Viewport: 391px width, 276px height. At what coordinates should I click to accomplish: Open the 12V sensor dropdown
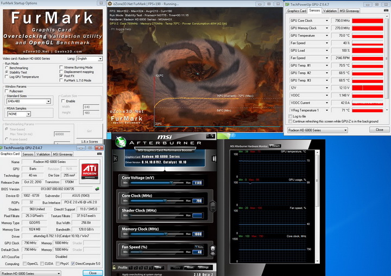[x=309, y=88]
